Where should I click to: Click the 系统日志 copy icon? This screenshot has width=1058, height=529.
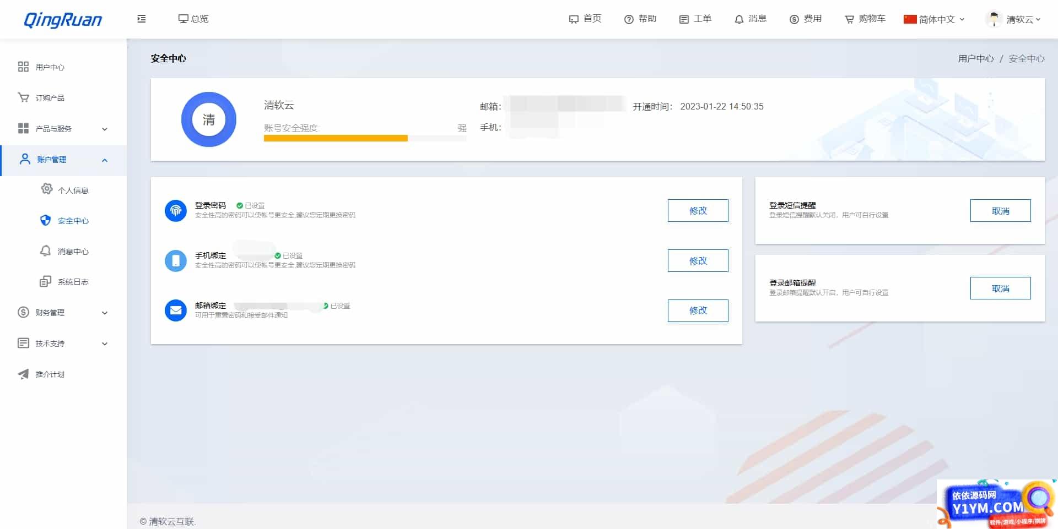45,281
